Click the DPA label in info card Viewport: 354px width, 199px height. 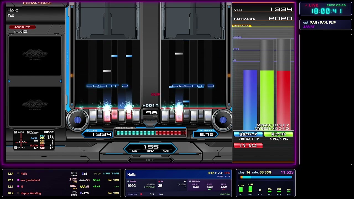[227, 173]
